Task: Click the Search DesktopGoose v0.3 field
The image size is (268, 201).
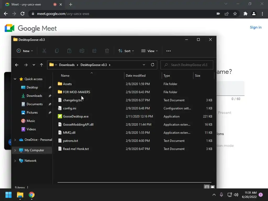Action: 187,65
